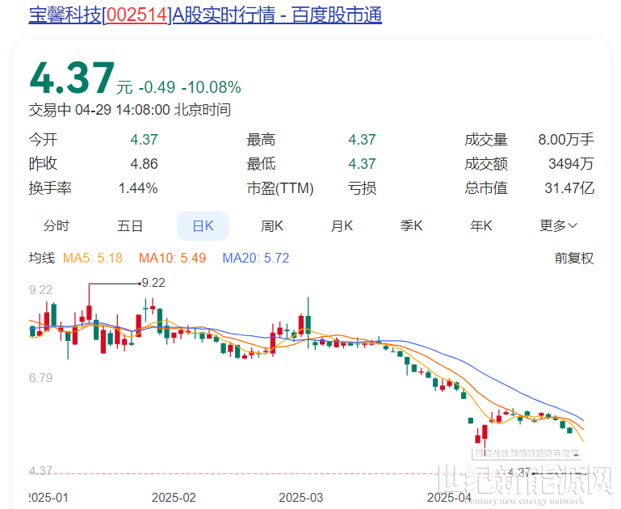This screenshot has width=621, height=509.
Task: Click the 换手率 value 1.44%
Action: [138, 187]
